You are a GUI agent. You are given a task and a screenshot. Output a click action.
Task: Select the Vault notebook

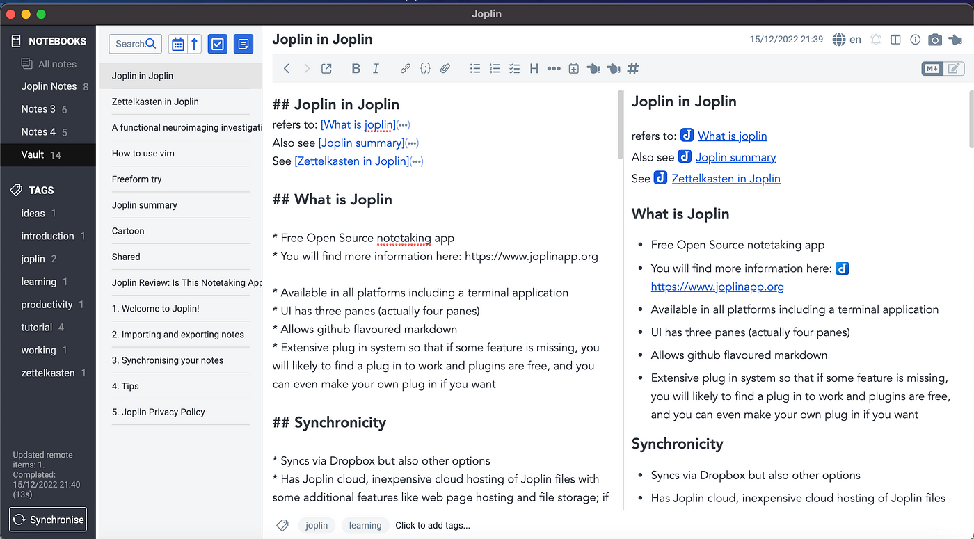click(48, 154)
